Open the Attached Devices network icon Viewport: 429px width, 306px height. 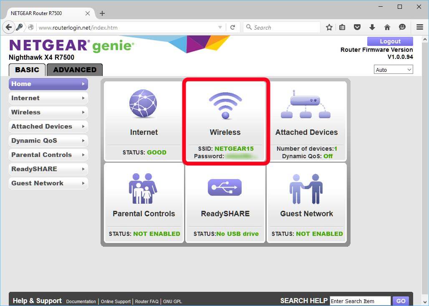point(306,104)
